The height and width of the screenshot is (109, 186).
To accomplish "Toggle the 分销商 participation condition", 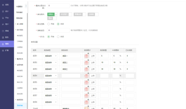I will (x=93, y=14).
